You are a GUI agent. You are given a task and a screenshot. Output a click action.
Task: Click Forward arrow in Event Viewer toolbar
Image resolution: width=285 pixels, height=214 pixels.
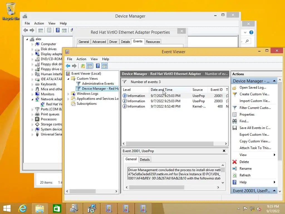pos(74,66)
